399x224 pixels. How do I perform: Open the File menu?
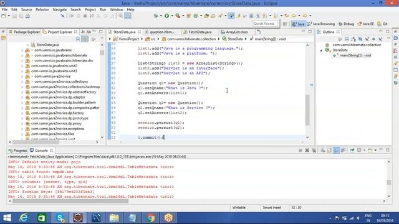click(4, 9)
